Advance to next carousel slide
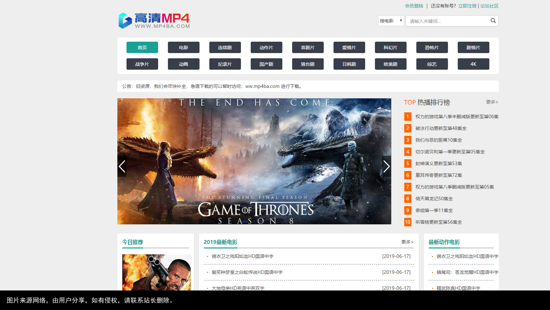Screen dimensions: 550x310 (x=386, y=166)
